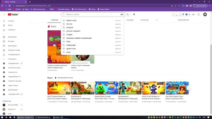Viewport: 212px width, 119px height.
Task: Remove the 'бравл старс' suggestion via Удалить
Action: click(118, 20)
